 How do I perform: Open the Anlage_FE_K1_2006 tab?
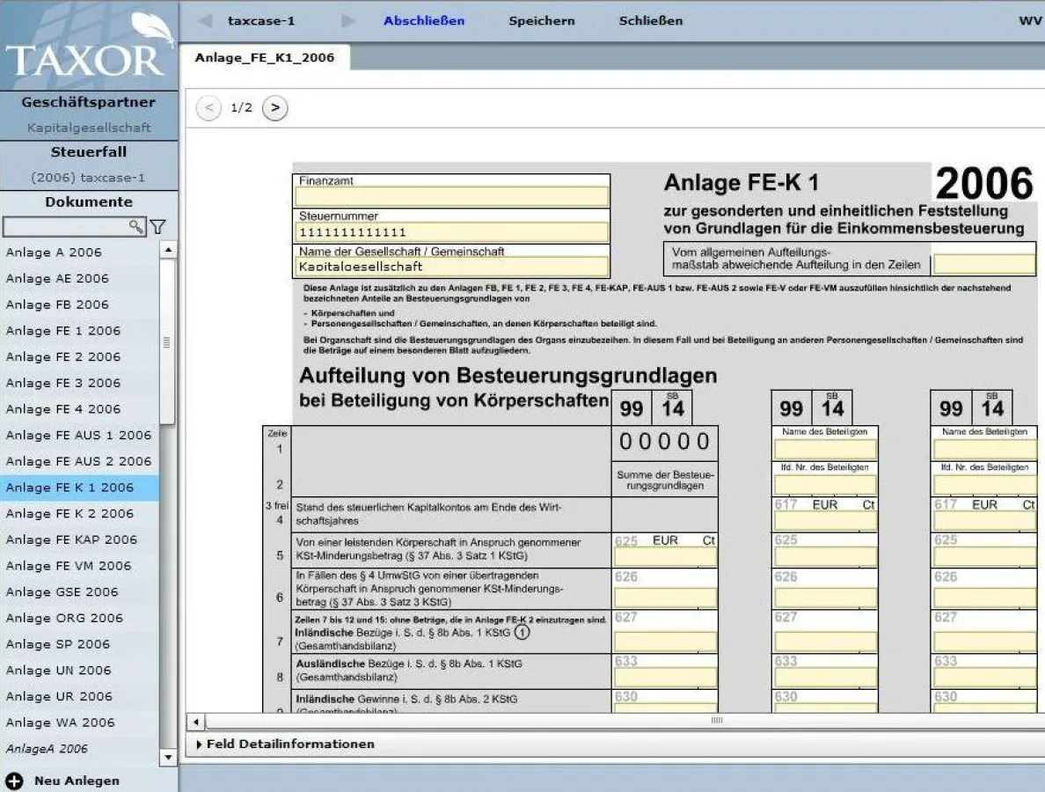tap(264, 58)
